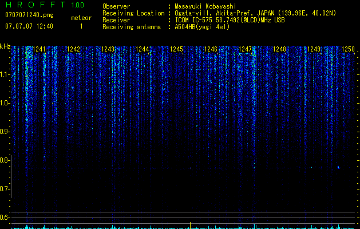Image resolution: width=360 pixels, height=229 pixels.
Task: Click the 1246 time marker
Action: click(211, 49)
